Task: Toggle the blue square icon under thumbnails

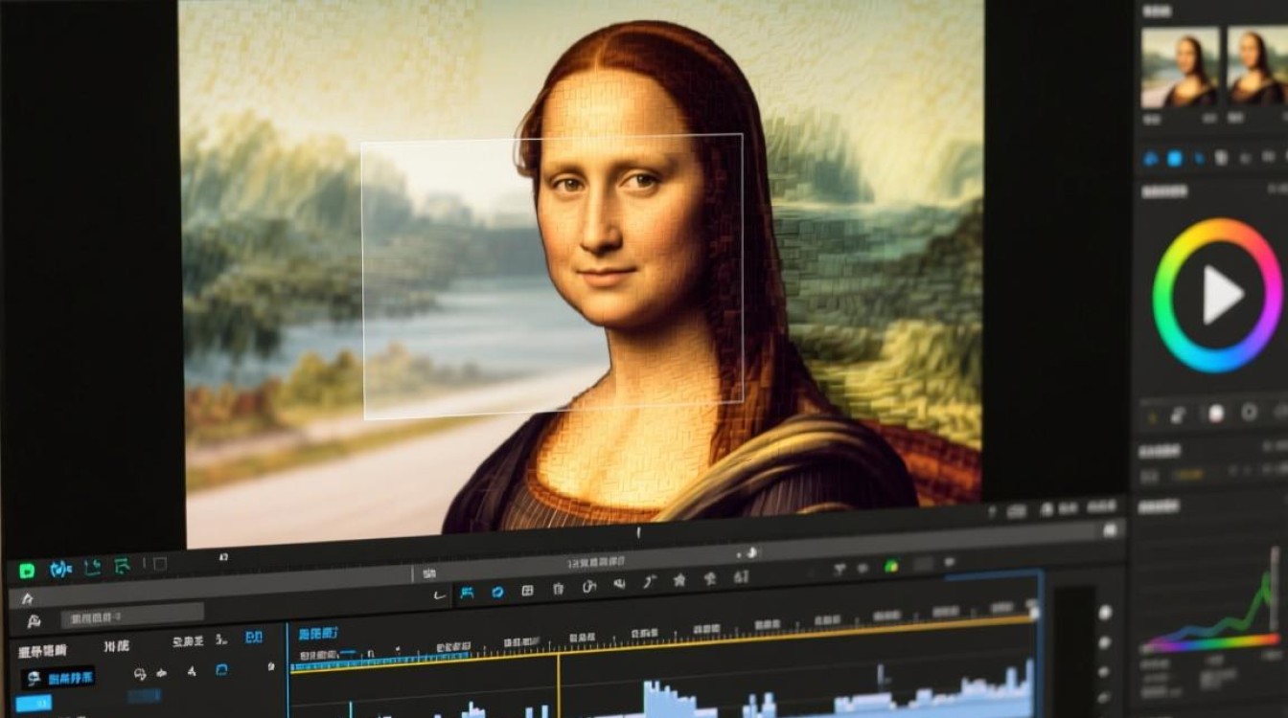Action: tap(1174, 159)
